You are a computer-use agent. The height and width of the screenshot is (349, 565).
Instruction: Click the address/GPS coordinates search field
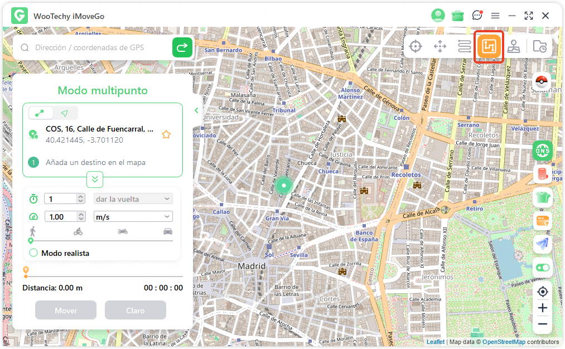(100, 48)
